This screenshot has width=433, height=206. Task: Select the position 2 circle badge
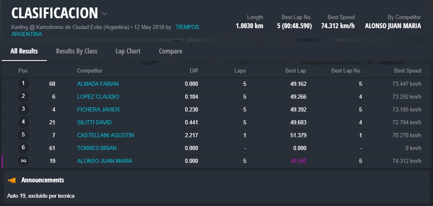point(23,97)
